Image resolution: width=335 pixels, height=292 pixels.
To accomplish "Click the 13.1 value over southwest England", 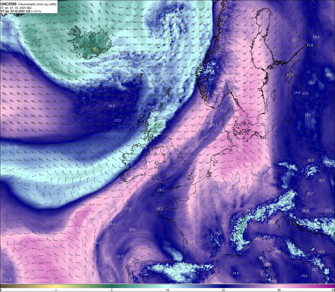I will (160, 190).
